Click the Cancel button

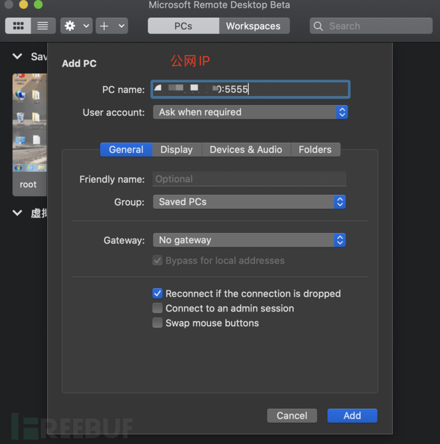point(292,416)
